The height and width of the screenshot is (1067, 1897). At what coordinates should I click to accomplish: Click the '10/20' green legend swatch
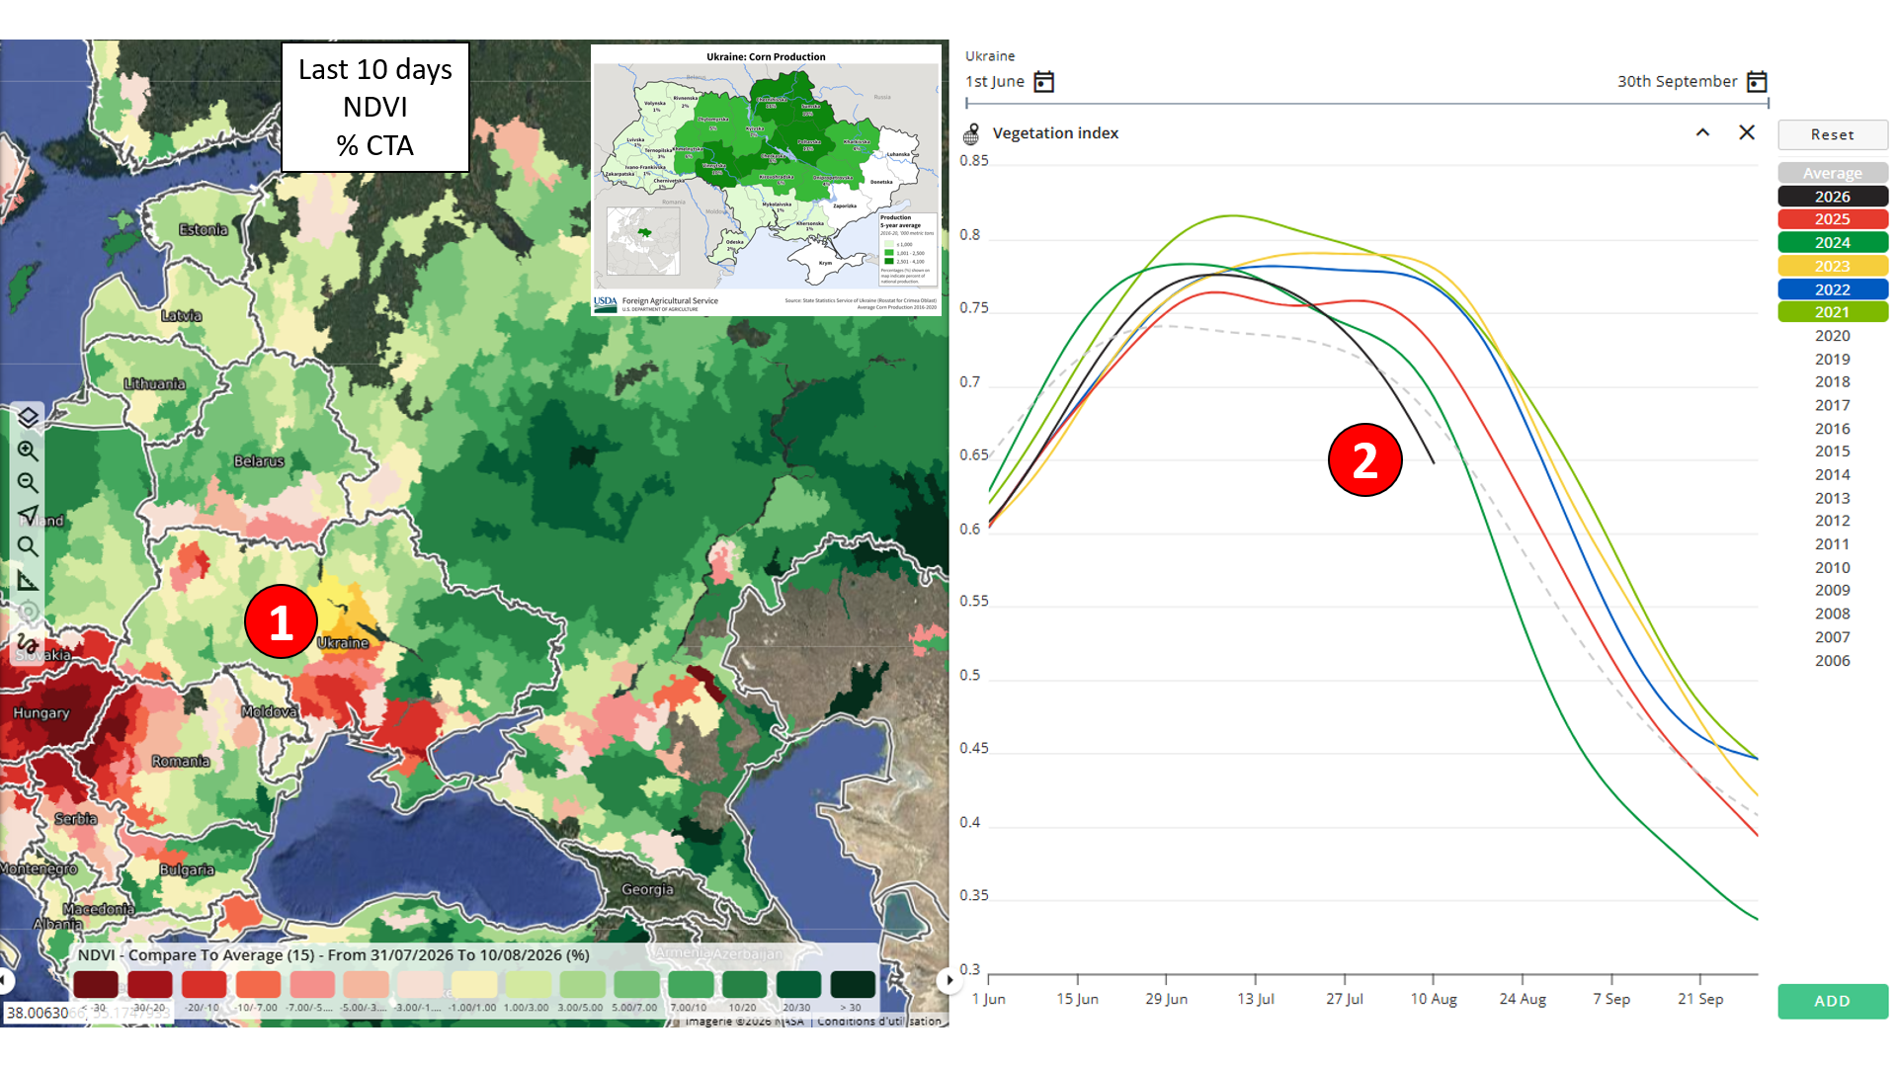744,984
